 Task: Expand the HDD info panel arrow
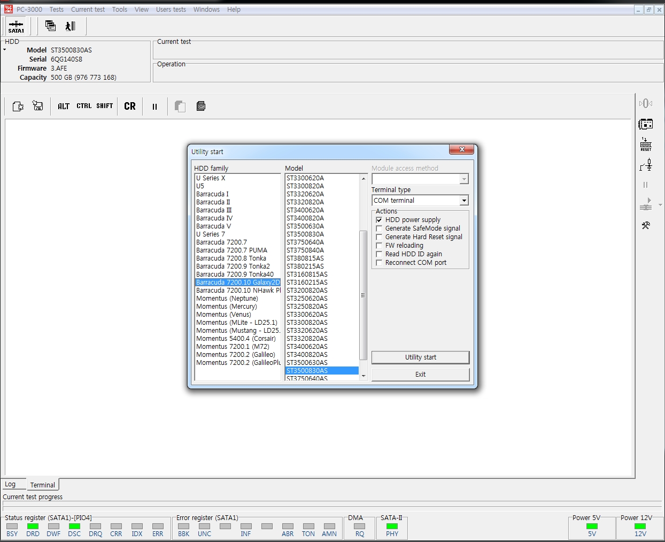point(5,50)
